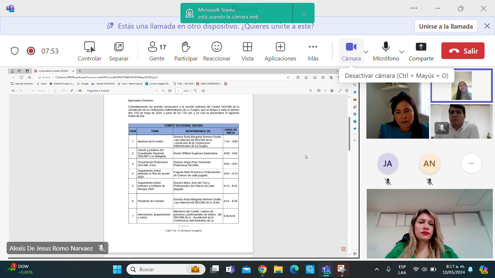
Task: Open Microsoft Edge from the taskbar
Action: pyautogui.click(x=294, y=269)
